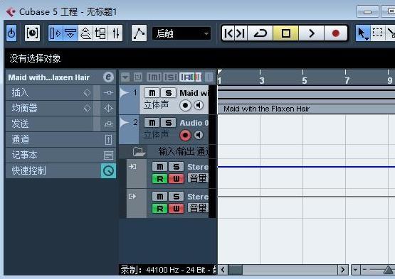Select the Range Selection tool
The width and height of the screenshot is (395, 279).
377,33
